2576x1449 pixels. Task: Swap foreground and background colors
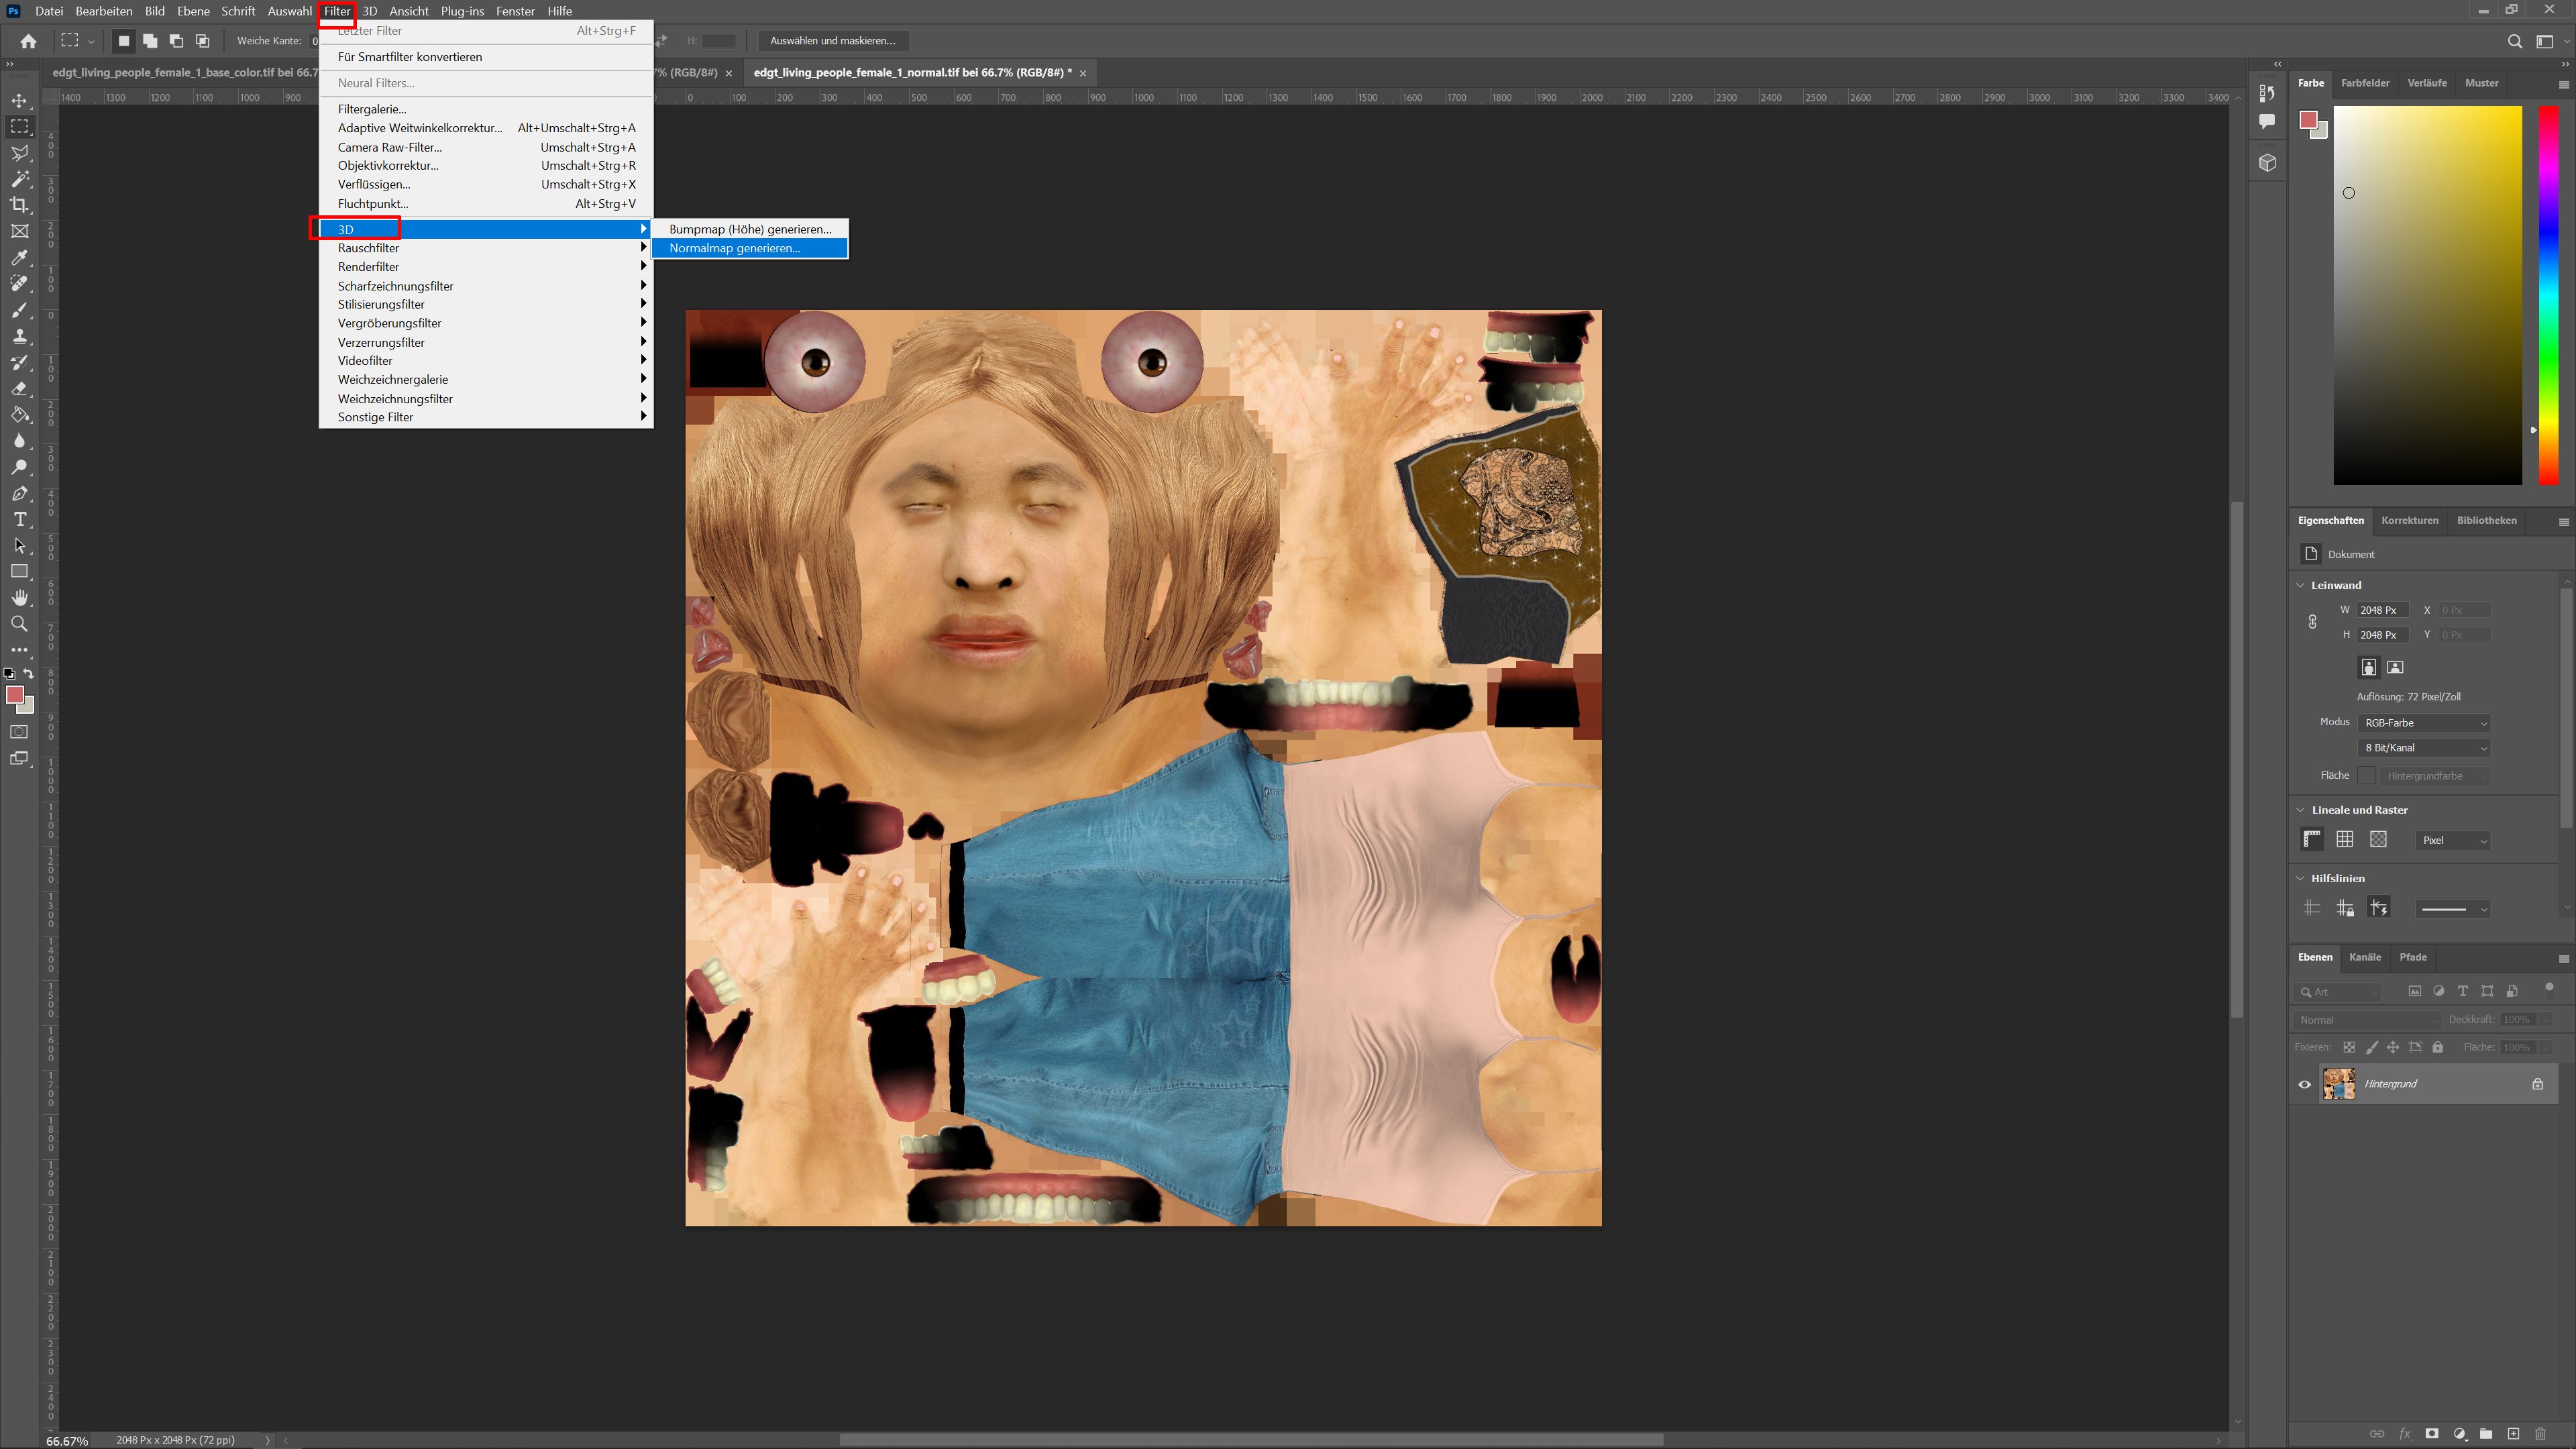pos(29,673)
